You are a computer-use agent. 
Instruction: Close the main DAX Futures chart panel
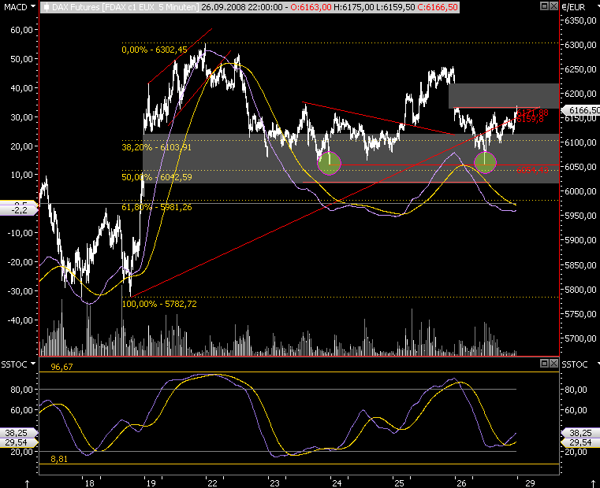coord(553,6)
